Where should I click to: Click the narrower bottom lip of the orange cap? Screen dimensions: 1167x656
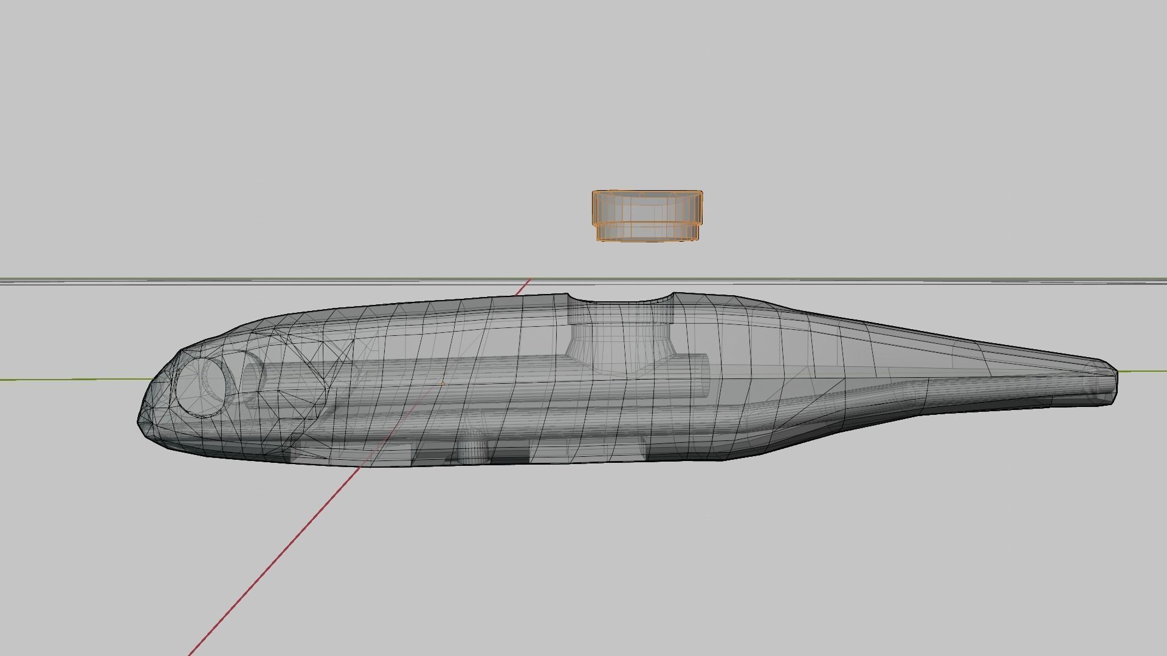point(647,232)
